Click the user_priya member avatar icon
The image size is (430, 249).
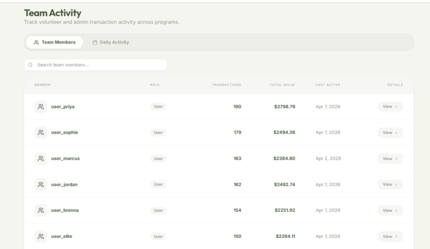point(41,107)
